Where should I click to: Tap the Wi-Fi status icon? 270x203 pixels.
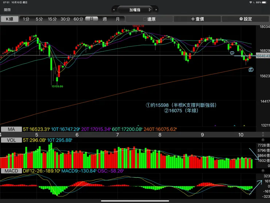[x=251, y=3]
